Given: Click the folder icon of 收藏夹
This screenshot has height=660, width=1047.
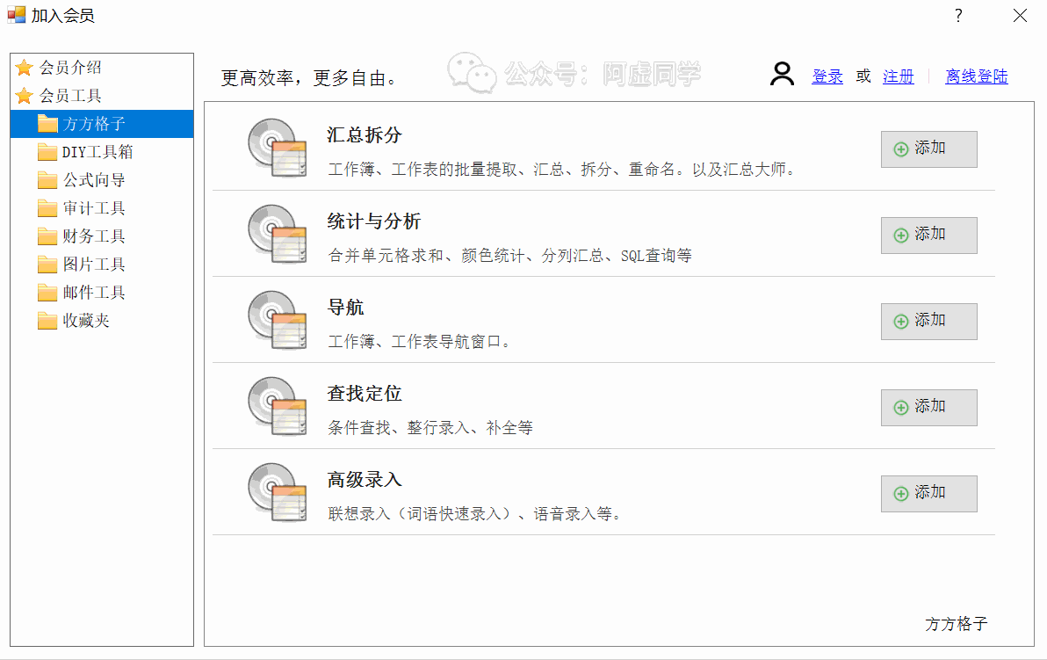Looking at the screenshot, I should click(x=47, y=321).
